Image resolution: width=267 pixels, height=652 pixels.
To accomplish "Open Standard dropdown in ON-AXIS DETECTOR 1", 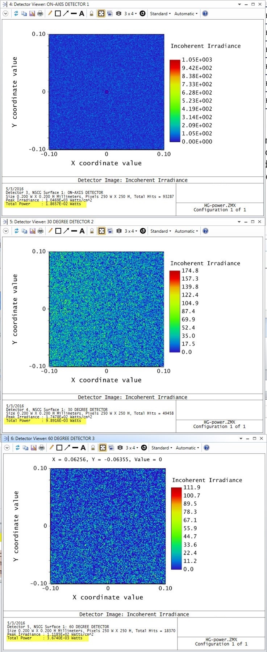I will (x=160, y=13).
